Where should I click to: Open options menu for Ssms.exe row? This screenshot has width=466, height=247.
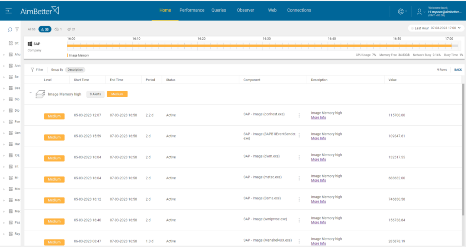pyautogui.click(x=299, y=199)
